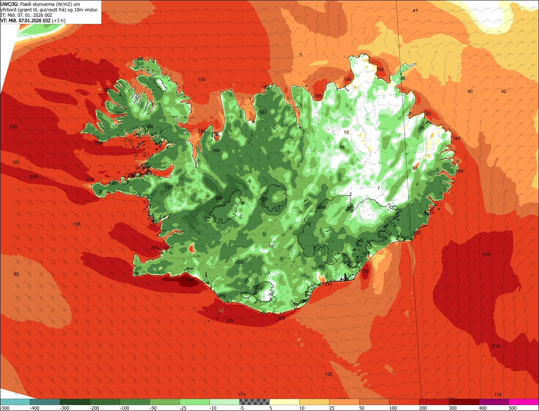Viewport: 539px width, 411px height.
Task: Click the ocean value "136" southwest of Iceland
Action: (x=77, y=224)
